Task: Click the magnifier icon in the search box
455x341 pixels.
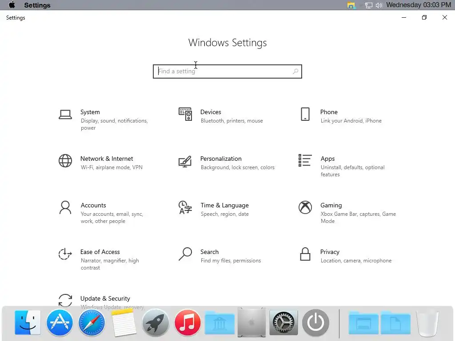Action: click(x=295, y=71)
